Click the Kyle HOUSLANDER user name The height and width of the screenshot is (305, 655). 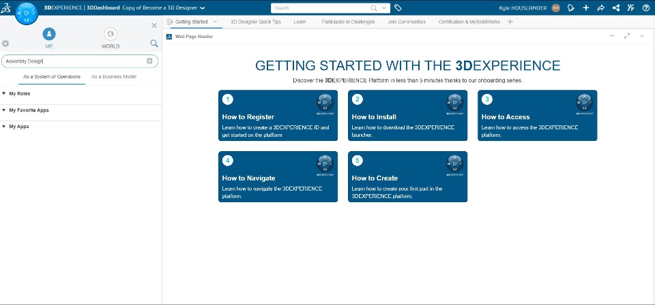point(523,8)
